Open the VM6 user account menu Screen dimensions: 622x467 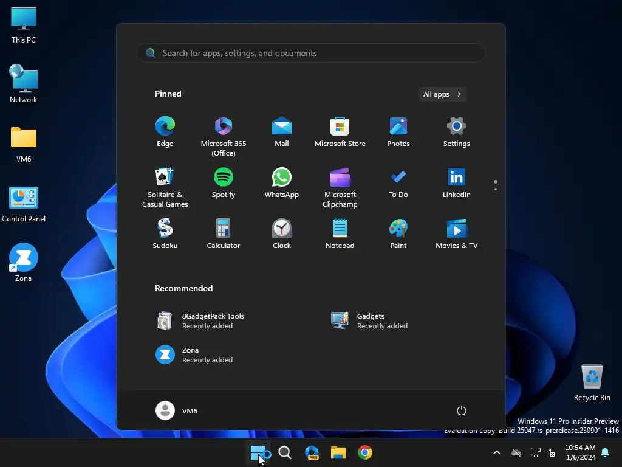(x=177, y=410)
